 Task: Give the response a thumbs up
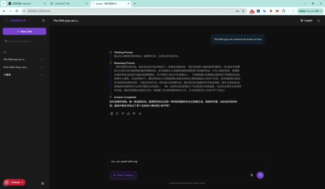click(x=128, y=114)
